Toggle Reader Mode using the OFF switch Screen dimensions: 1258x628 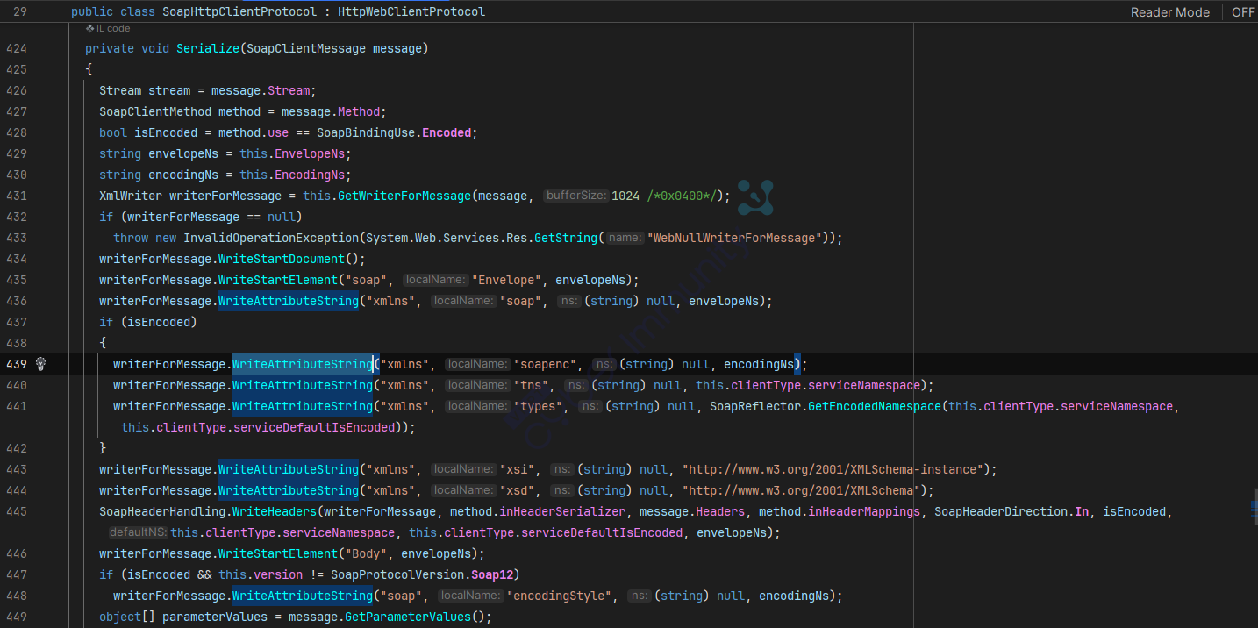(1242, 12)
